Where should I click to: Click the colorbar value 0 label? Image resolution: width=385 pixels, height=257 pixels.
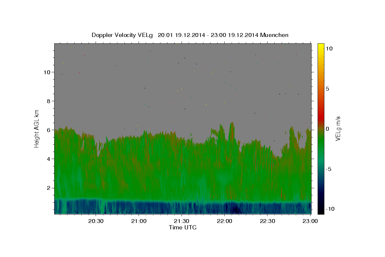[327, 129]
